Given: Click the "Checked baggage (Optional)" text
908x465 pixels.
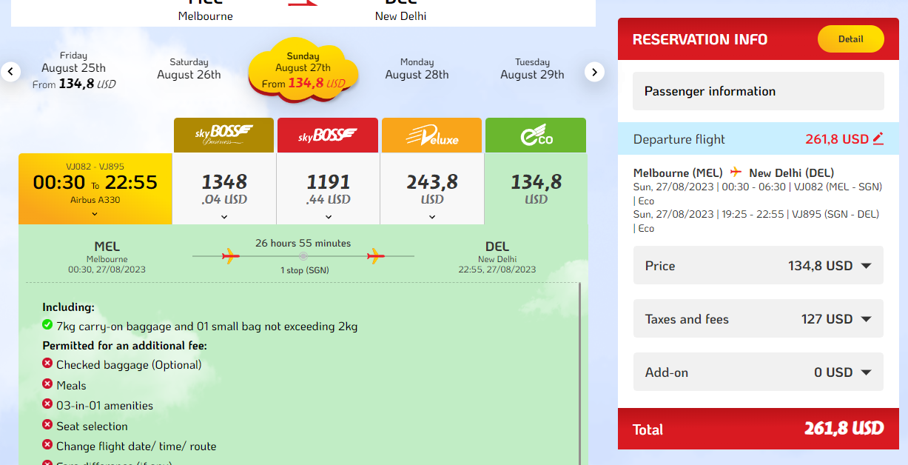Looking at the screenshot, I should [x=129, y=364].
